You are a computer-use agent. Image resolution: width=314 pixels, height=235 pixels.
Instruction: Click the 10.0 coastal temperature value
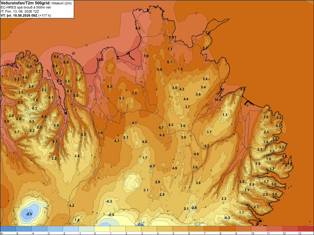218,100
